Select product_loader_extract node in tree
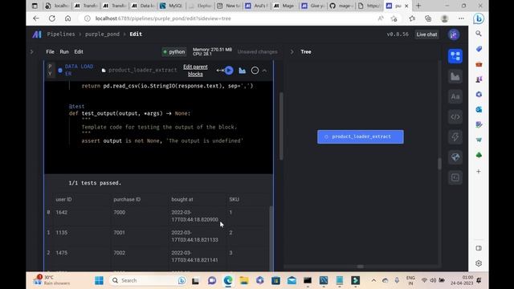 pos(361,136)
